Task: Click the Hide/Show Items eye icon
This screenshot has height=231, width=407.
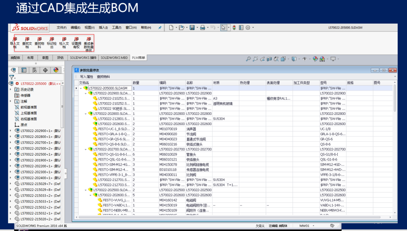Action: [x=304, y=59]
